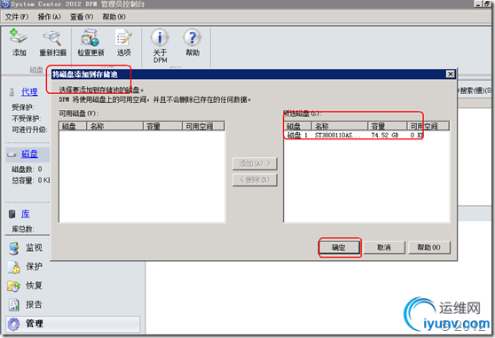
Task: Click the 库总数: label in sidebar
Action: (x=23, y=229)
